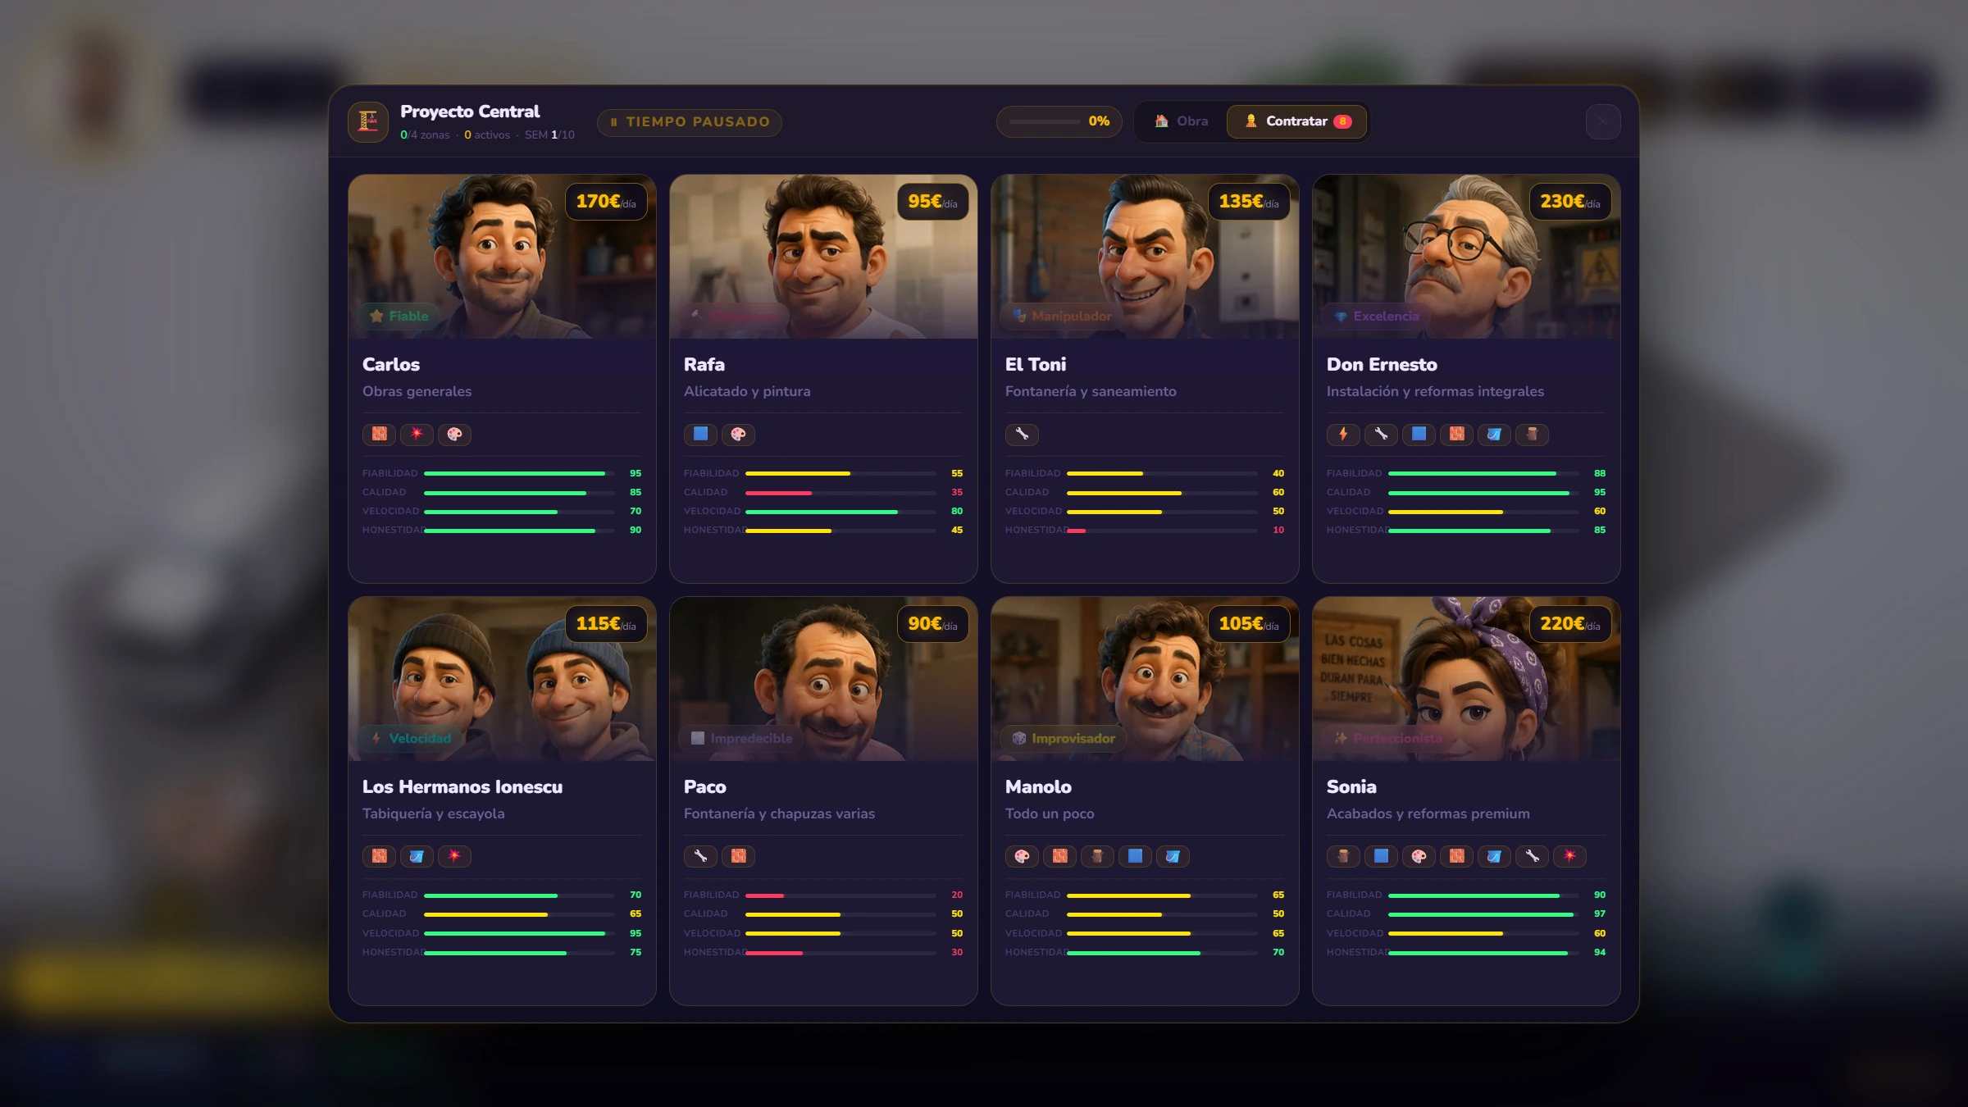
Task: Open Rafa's portrait card
Action: [x=823, y=257]
